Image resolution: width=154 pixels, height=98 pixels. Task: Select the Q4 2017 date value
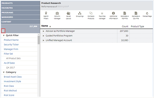[x=10, y=68]
